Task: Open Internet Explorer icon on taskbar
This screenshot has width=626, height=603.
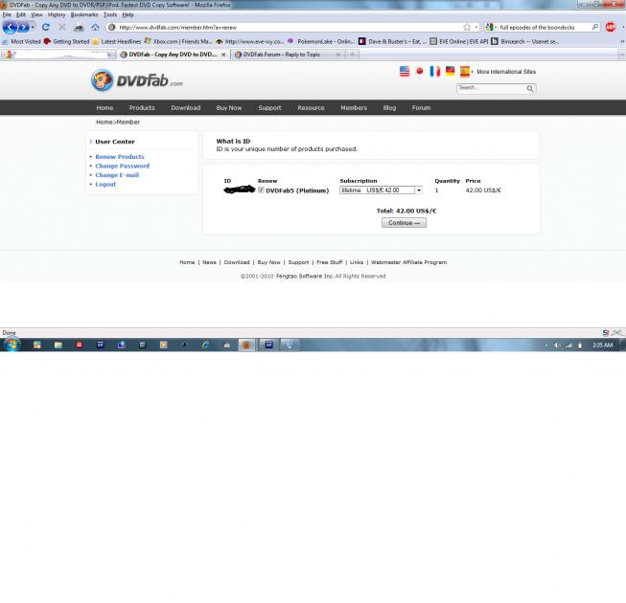Action: (205, 346)
